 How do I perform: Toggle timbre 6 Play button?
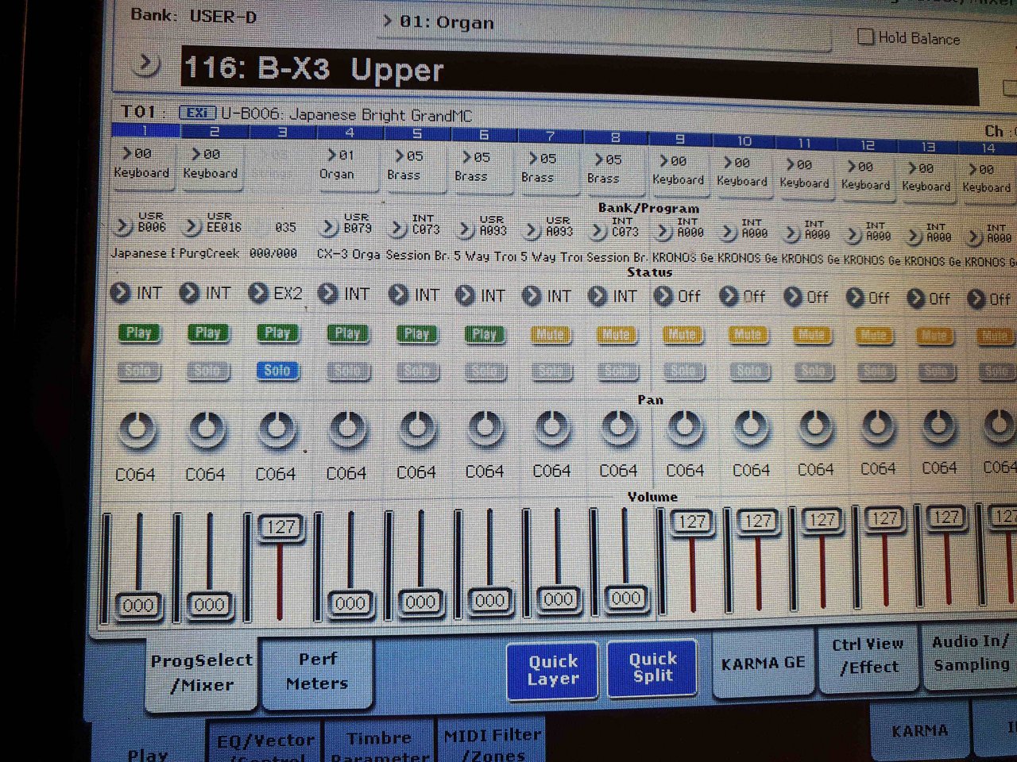(485, 334)
